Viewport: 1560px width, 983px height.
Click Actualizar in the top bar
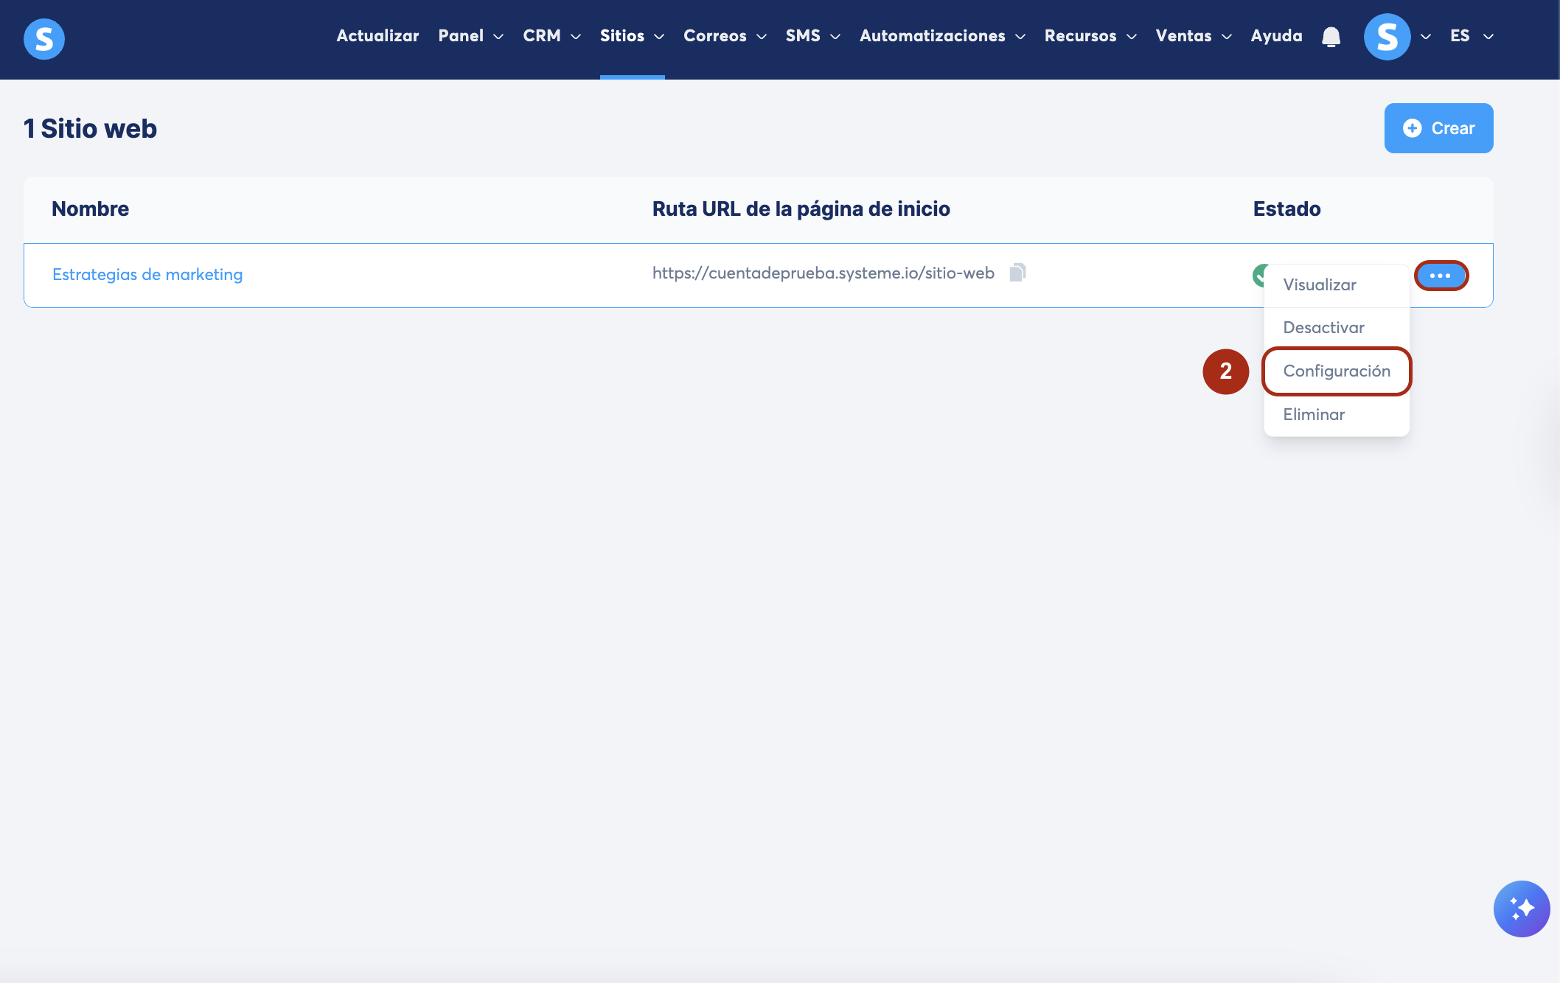[377, 36]
